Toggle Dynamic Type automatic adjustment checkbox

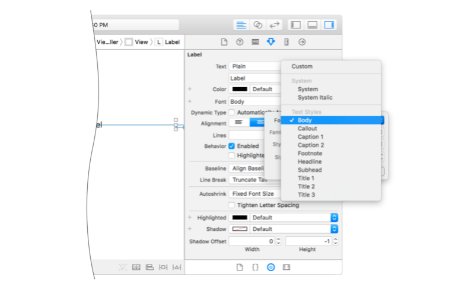click(232, 112)
